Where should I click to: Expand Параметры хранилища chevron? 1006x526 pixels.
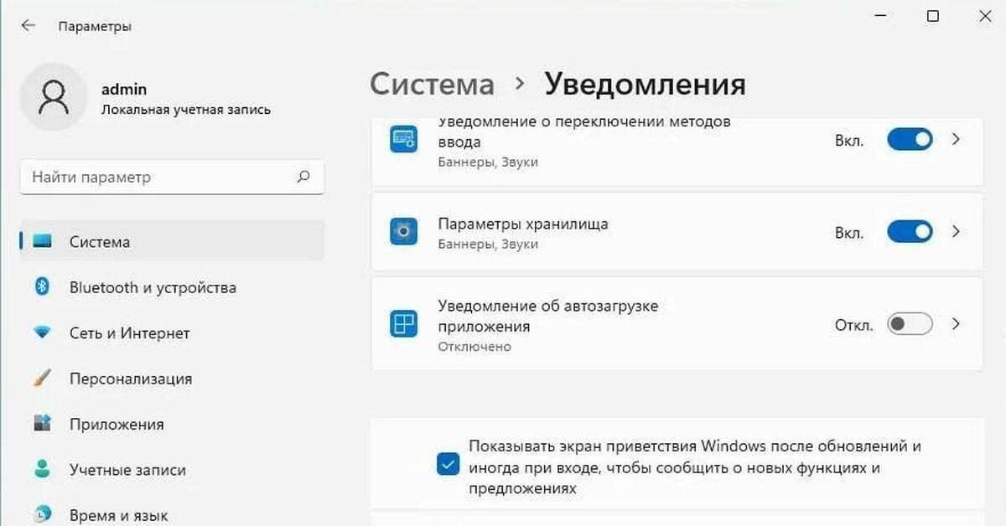[x=957, y=231]
